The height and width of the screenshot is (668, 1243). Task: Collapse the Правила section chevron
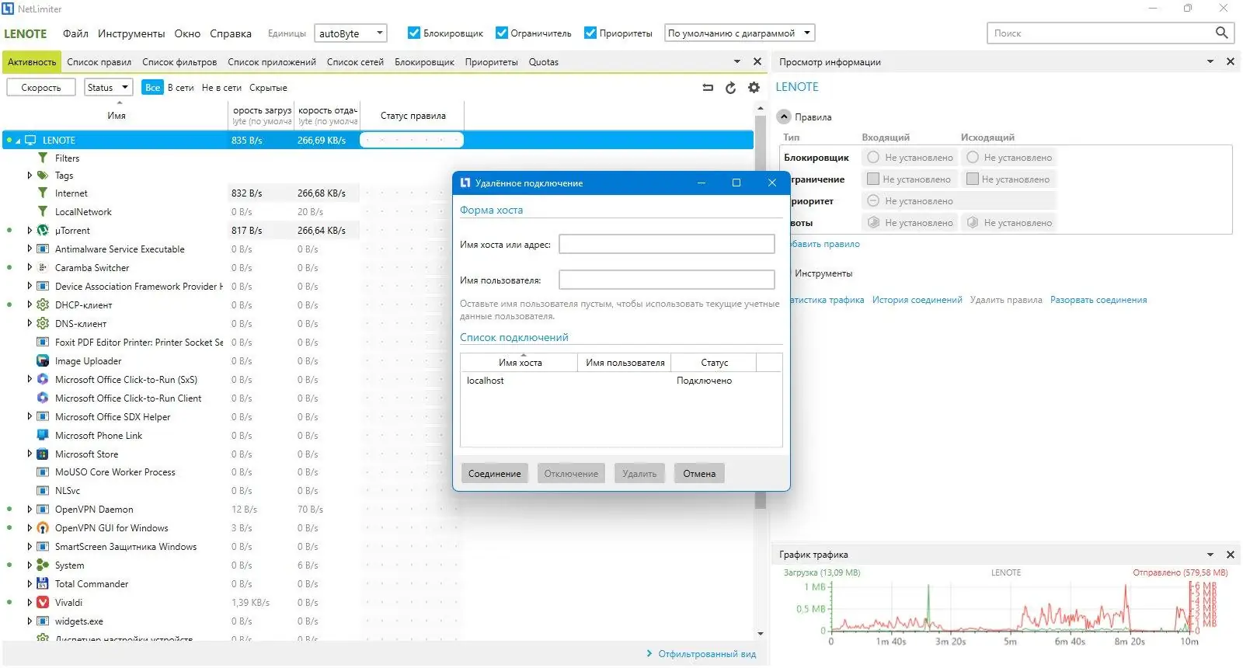pos(784,117)
